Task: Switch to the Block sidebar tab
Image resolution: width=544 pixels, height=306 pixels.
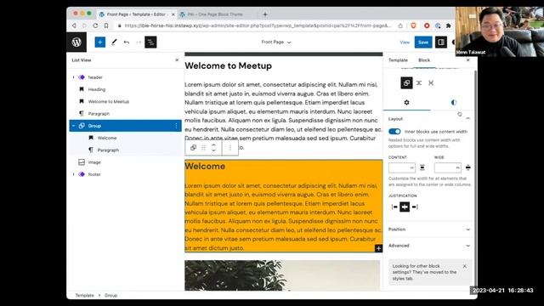Action: click(424, 60)
